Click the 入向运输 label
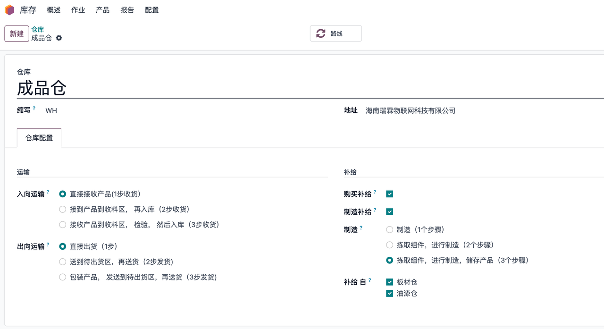Viewport: 604px width, 329px height. [x=31, y=194]
